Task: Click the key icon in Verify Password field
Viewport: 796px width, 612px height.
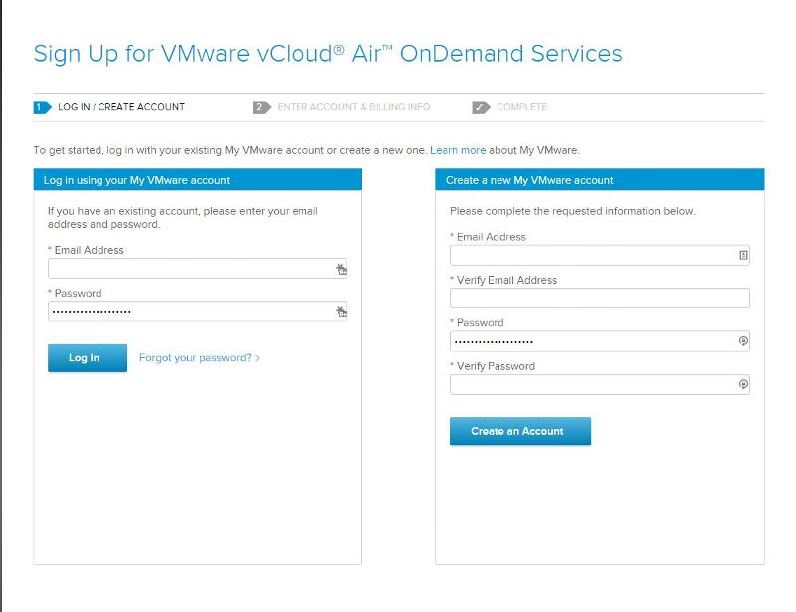Action: (743, 384)
